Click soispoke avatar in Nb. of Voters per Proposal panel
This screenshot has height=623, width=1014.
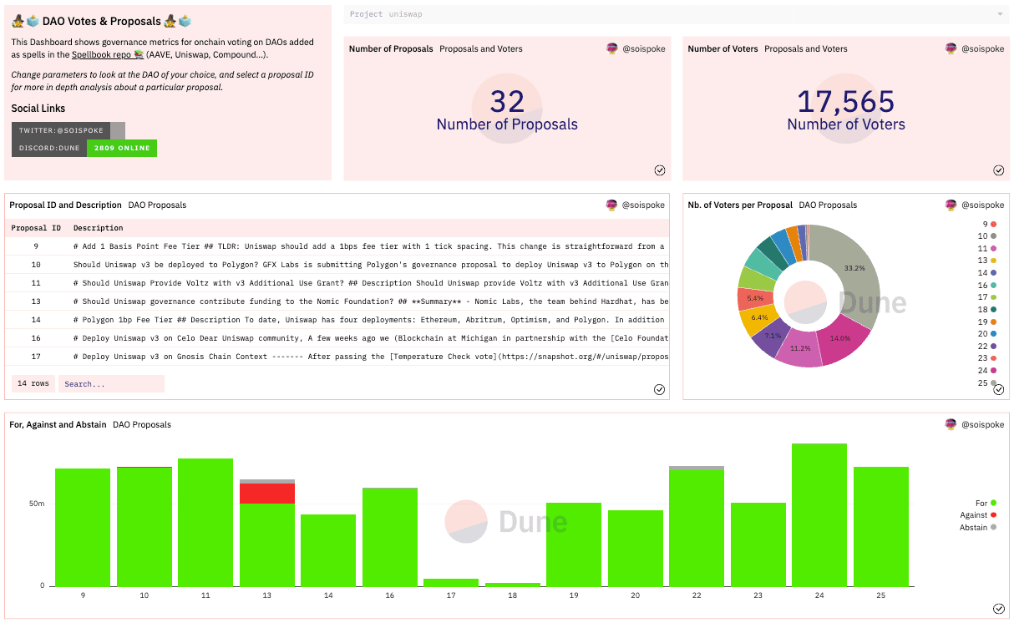pos(951,205)
